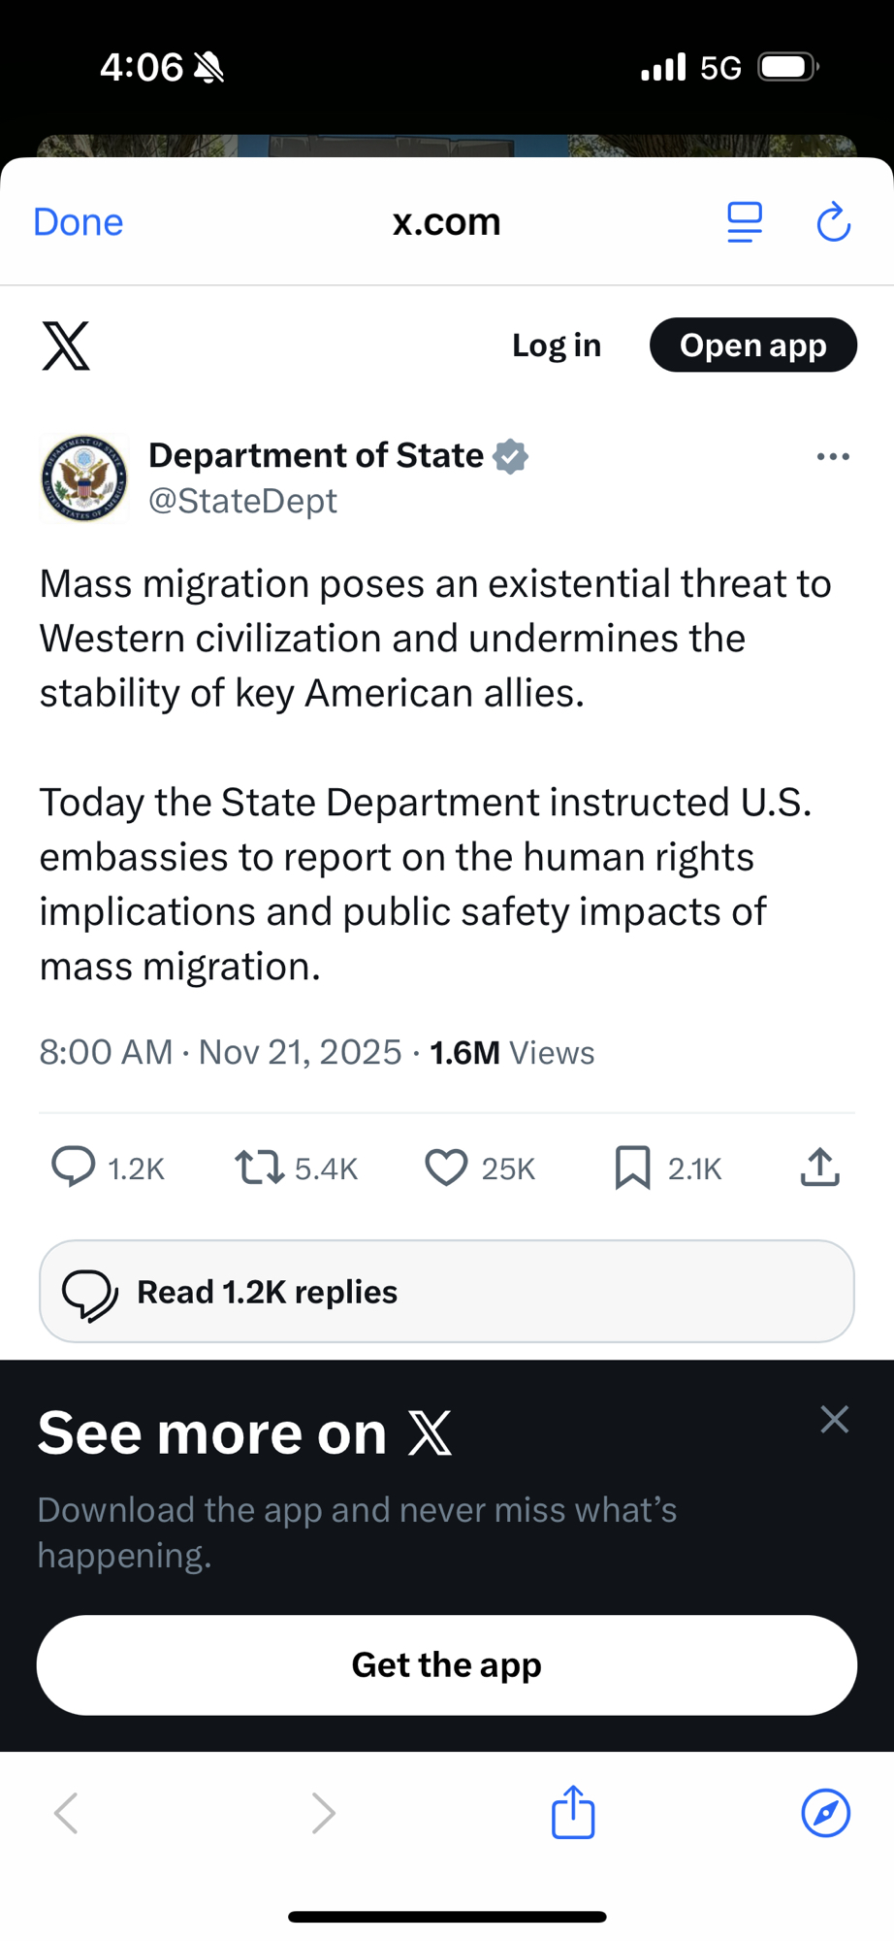Image resolution: width=894 pixels, height=1941 pixels.
Task: Go forward with the right chevron
Action: 323,1813
